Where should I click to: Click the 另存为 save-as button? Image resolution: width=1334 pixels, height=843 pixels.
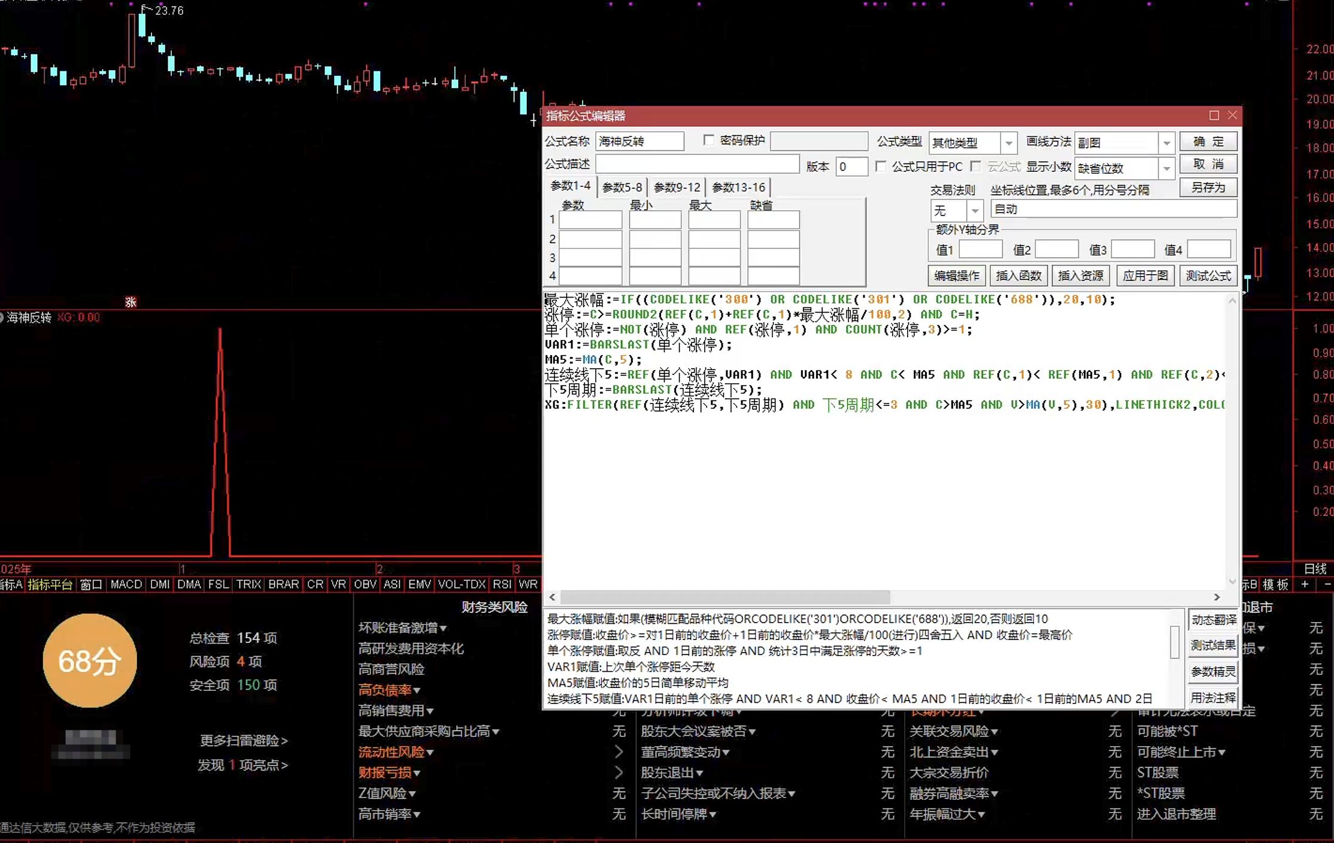pos(1208,187)
